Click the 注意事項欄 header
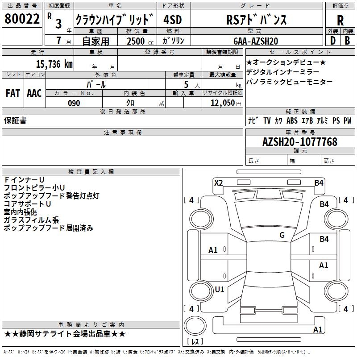Screen dimensions: 357x357 pos(122,132)
